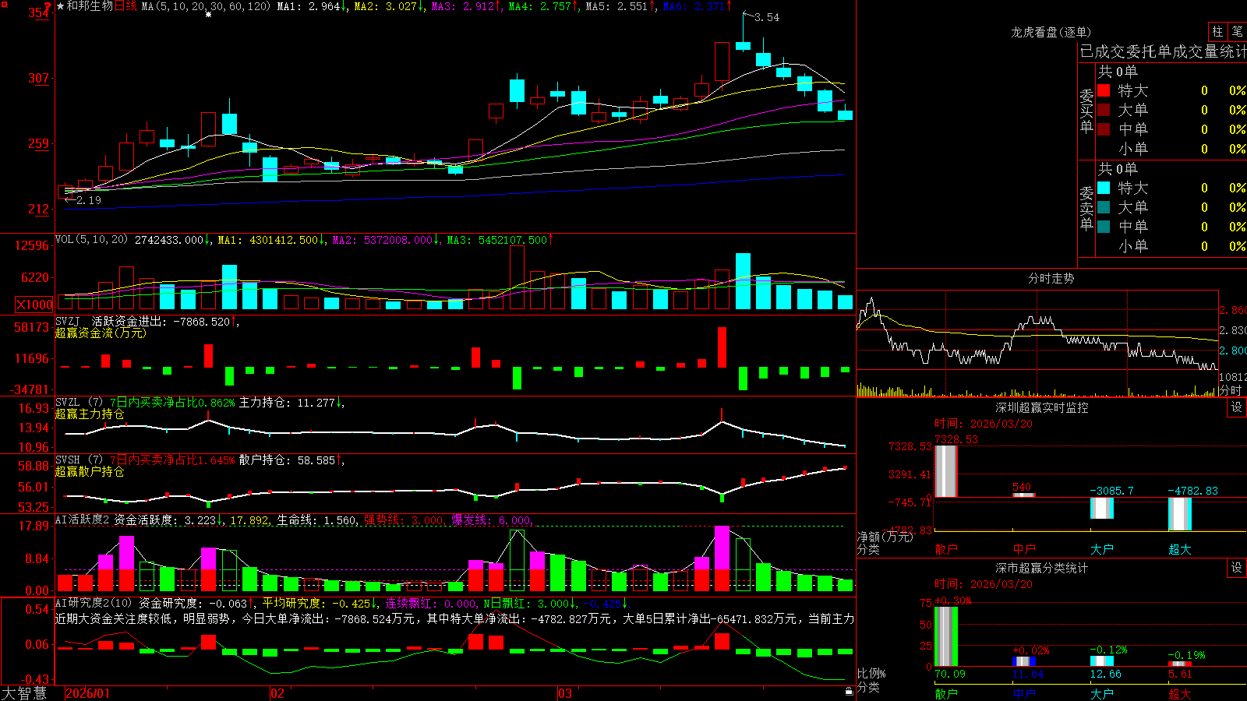Click the 大智慧 logo text at bottom-left
The width and height of the screenshot is (1247, 701).
click(24, 693)
